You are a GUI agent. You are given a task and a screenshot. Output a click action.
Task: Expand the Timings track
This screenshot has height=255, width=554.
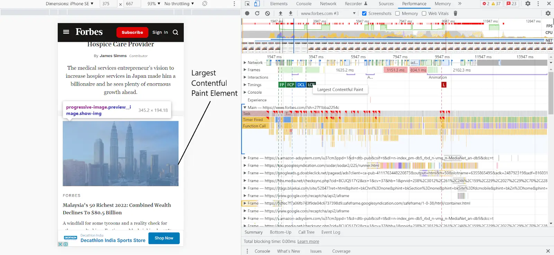tap(245, 85)
